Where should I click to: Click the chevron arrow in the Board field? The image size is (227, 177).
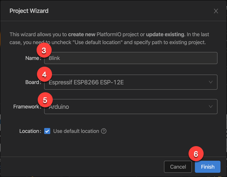click(210, 82)
